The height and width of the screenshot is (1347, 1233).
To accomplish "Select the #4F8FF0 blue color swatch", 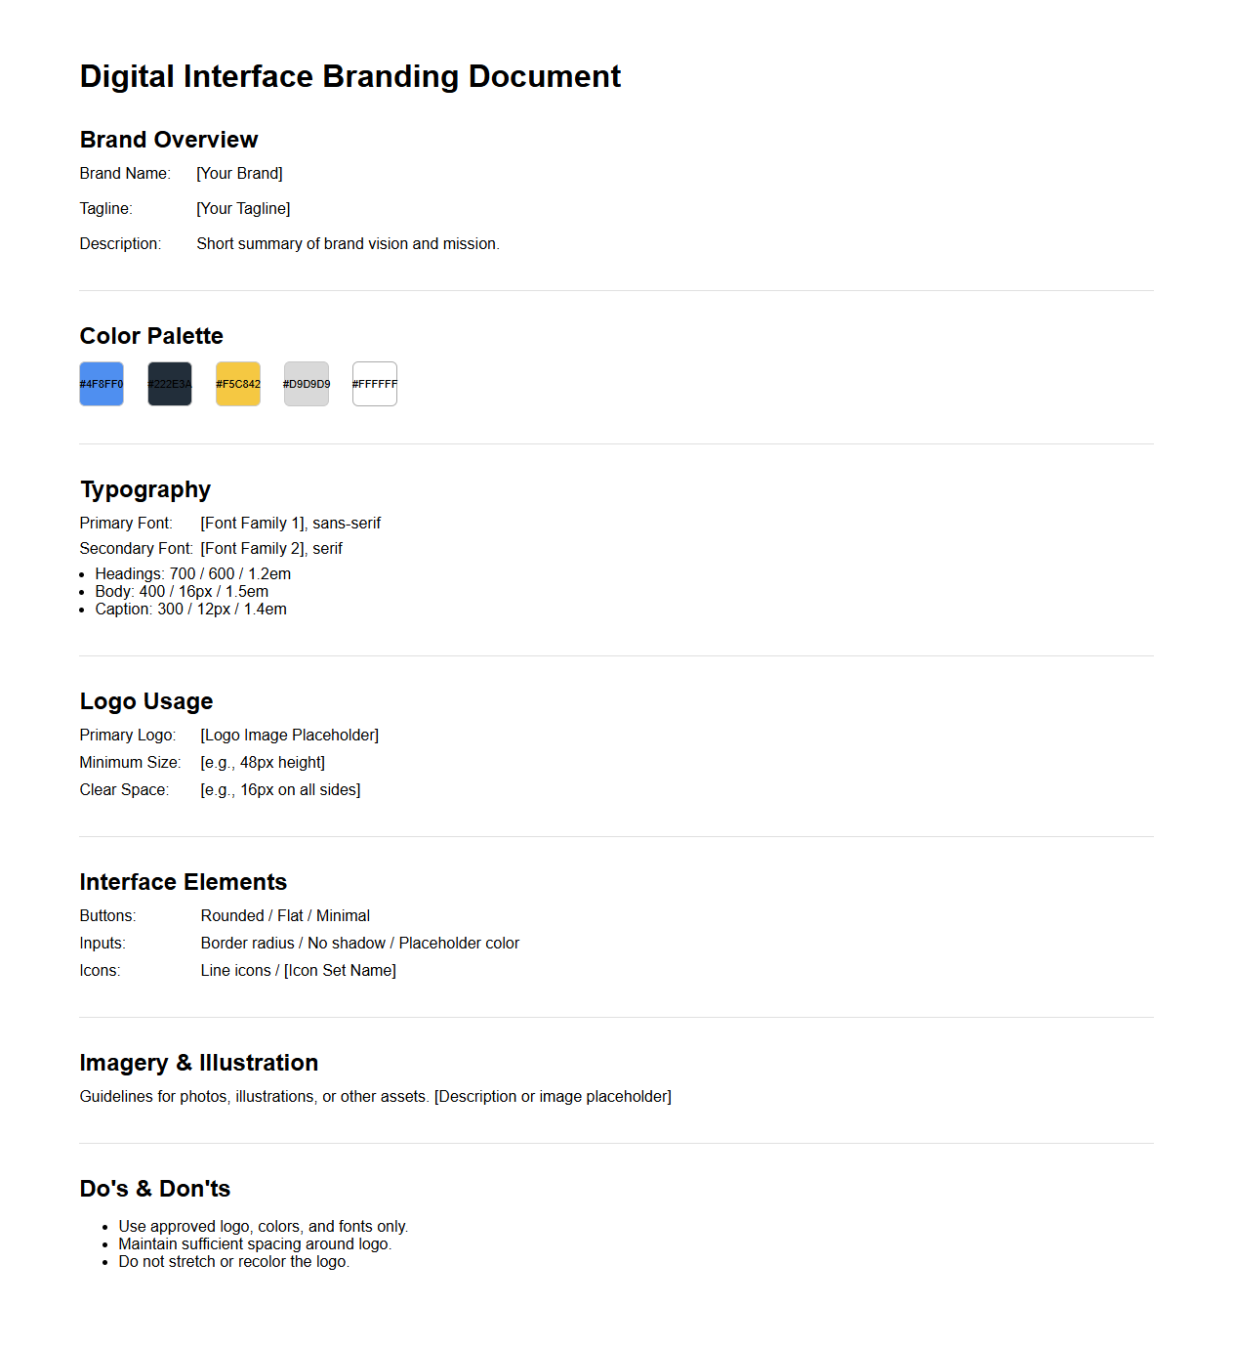I will pos(101,383).
